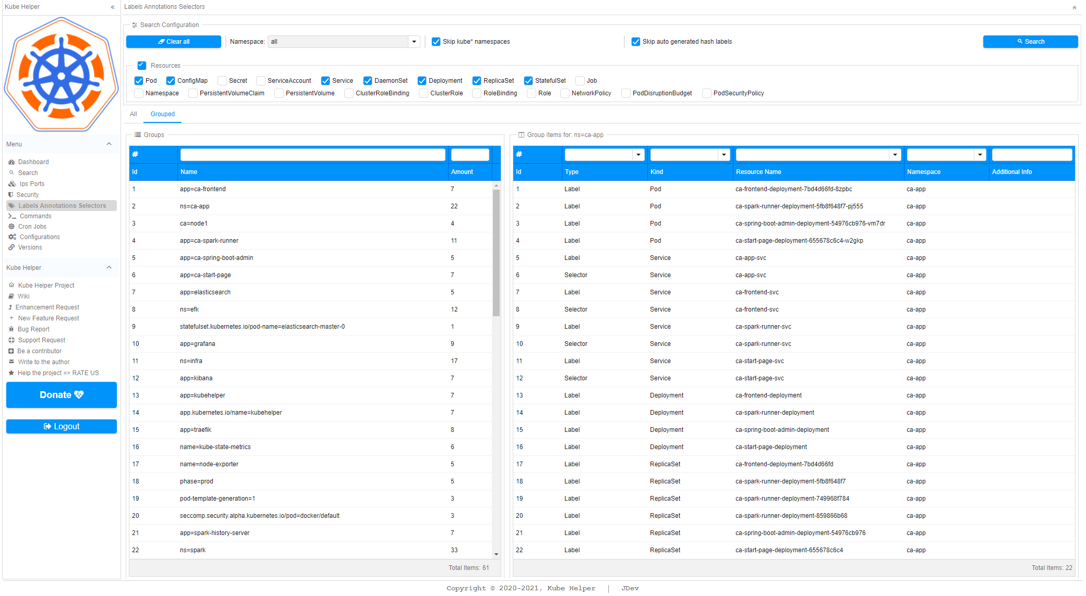Click the Bug Report icon
The height and width of the screenshot is (596, 1086).
coord(11,329)
